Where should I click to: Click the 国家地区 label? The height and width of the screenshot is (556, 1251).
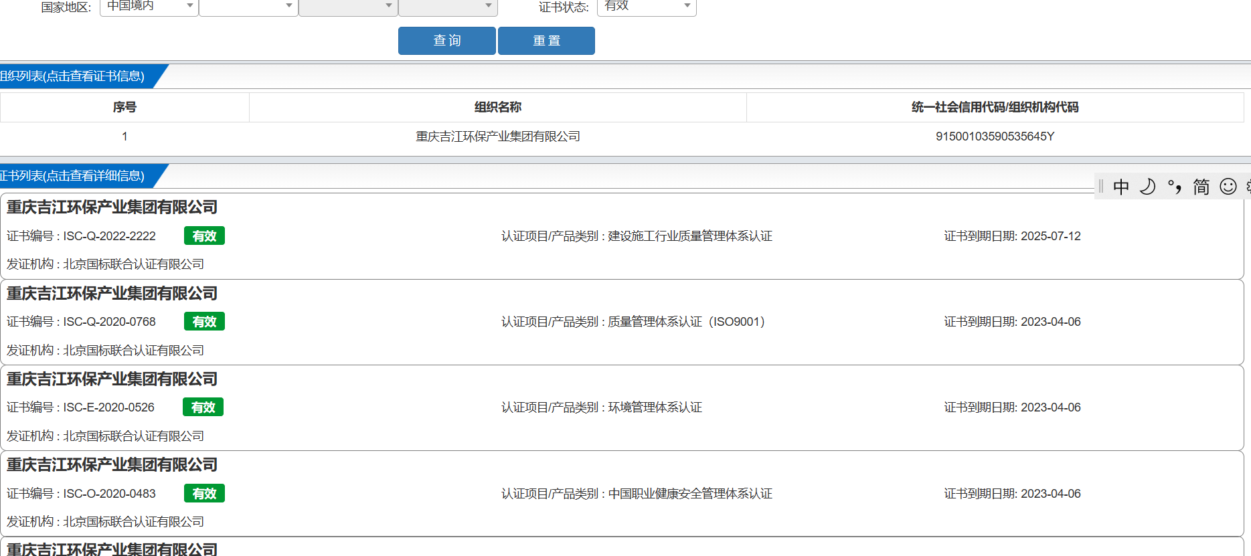point(66,7)
